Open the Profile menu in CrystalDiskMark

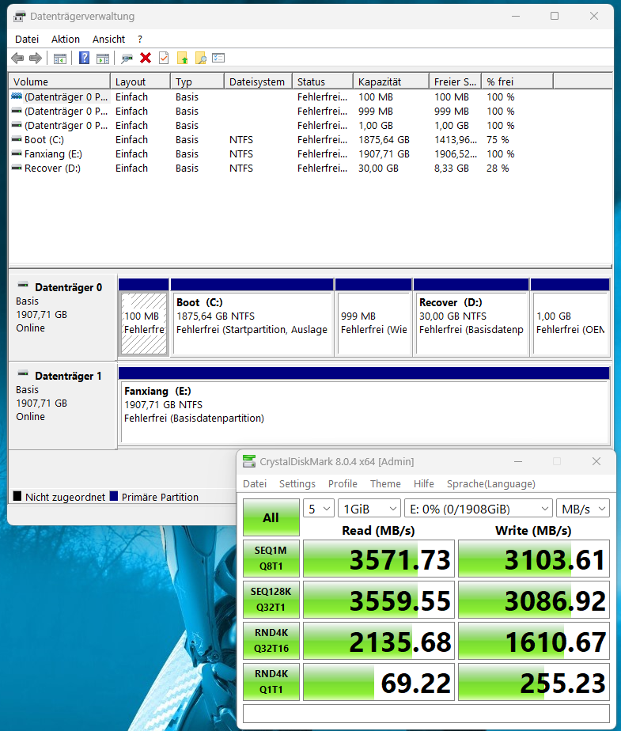click(343, 483)
